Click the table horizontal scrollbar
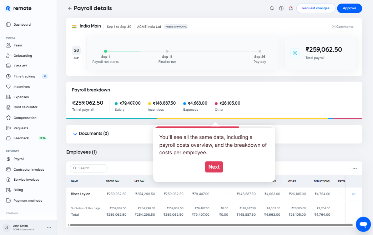 click(211, 225)
